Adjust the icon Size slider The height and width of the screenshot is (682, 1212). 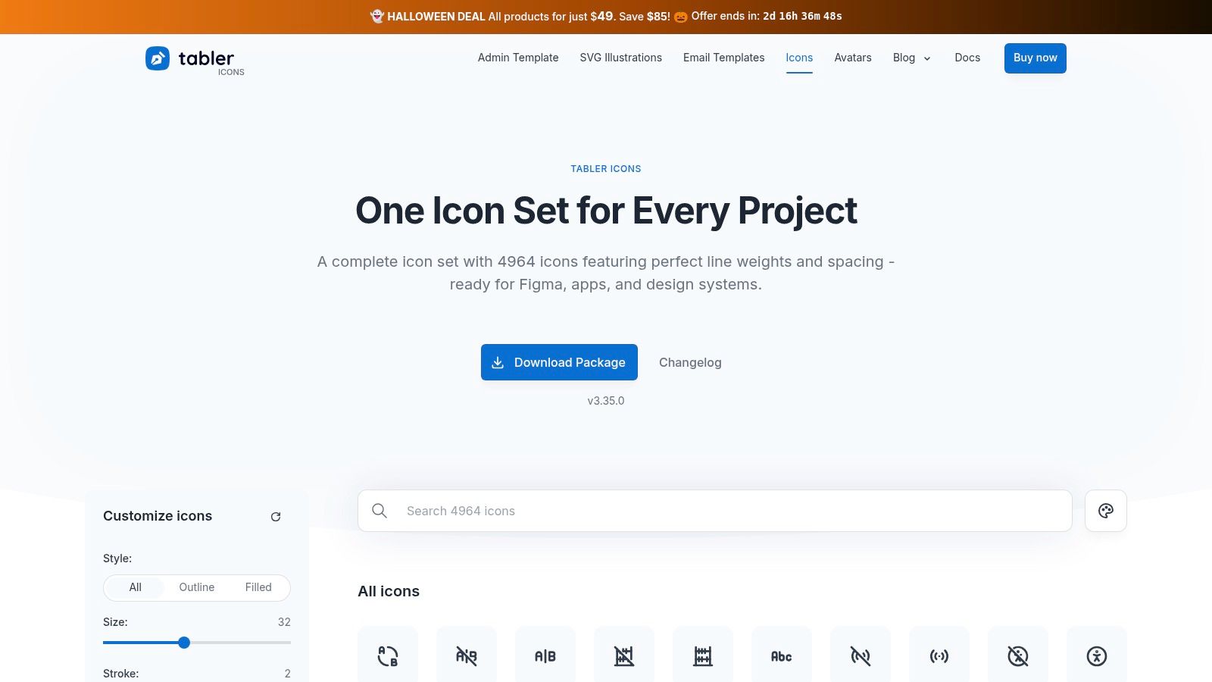184,642
